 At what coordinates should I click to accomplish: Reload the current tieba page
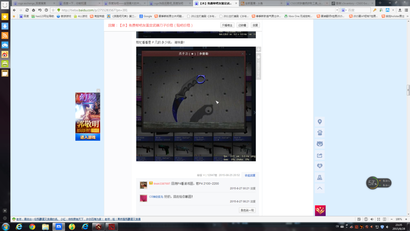click(x=27, y=10)
